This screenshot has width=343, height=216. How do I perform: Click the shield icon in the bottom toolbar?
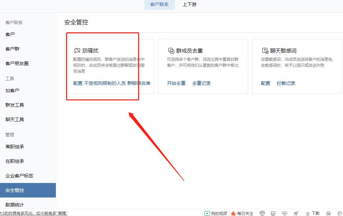262,213
